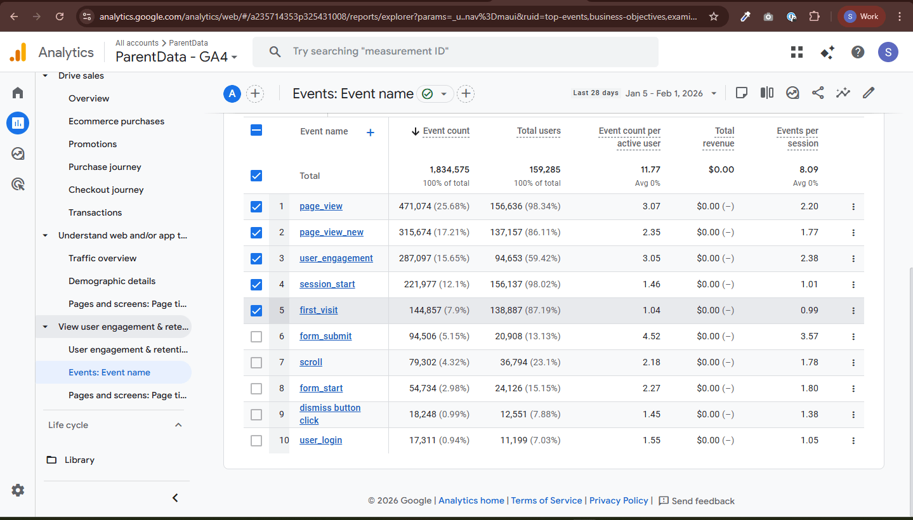
Task: Select the Reports icon in the left rail
Action: tap(18, 123)
